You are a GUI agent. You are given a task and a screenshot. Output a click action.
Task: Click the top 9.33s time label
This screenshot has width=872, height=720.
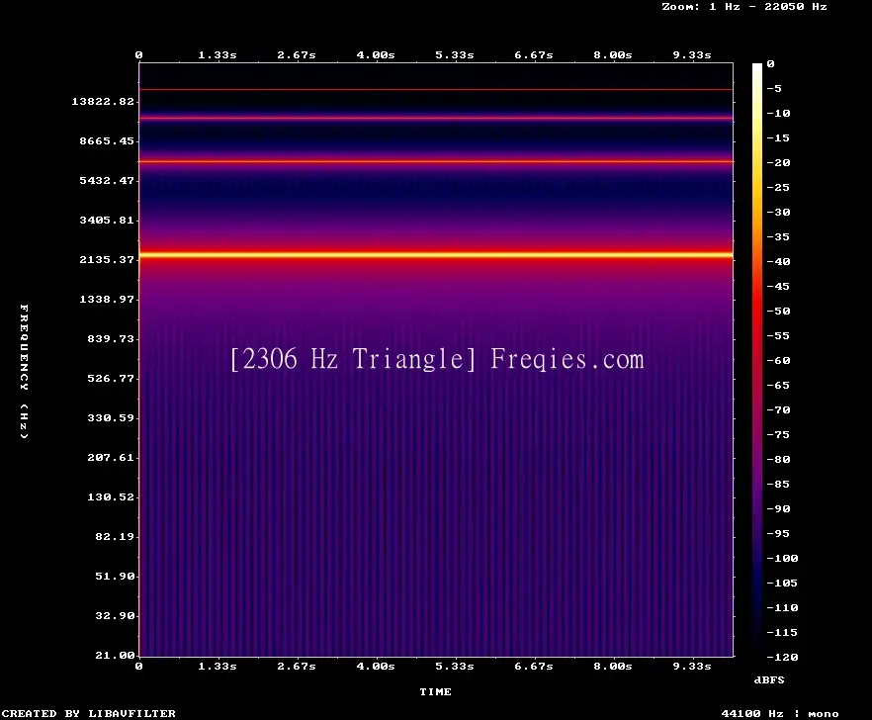click(x=692, y=55)
